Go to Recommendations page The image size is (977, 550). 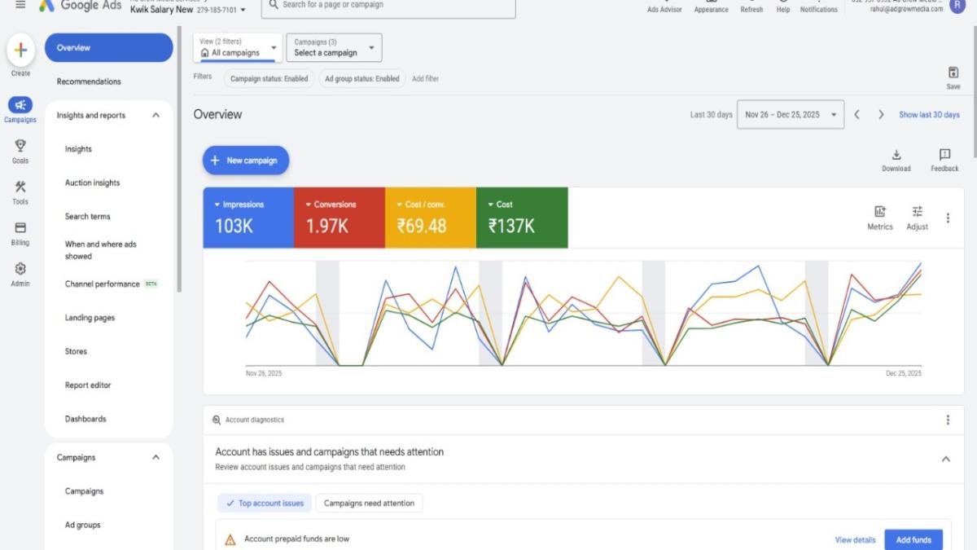pyautogui.click(x=89, y=81)
